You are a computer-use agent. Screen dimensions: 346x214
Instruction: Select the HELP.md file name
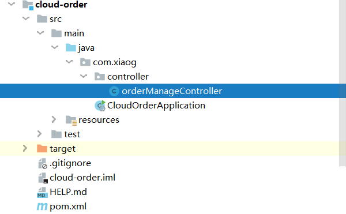[69, 192]
